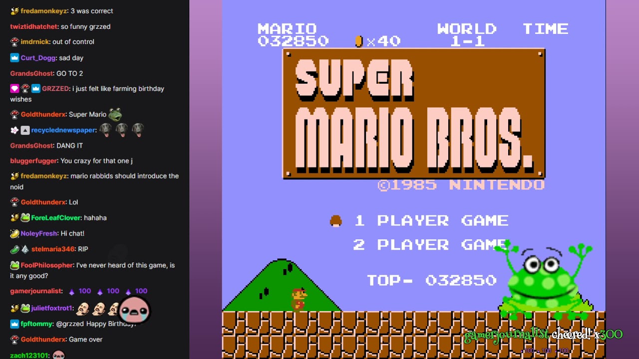Screen dimensions: 639x359
Task: Select 2 PLAYER GAME option
Action: pos(430,245)
